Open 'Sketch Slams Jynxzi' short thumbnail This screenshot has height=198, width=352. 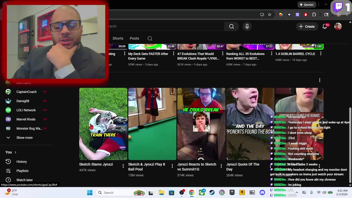point(103,124)
